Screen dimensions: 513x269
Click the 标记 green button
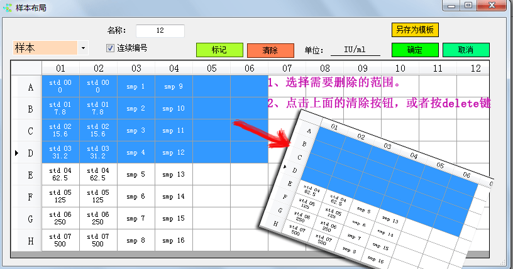coord(219,50)
